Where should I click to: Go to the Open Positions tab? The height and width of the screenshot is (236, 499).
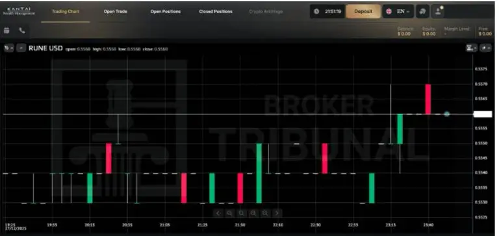pyautogui.click(x=166, y=12)
